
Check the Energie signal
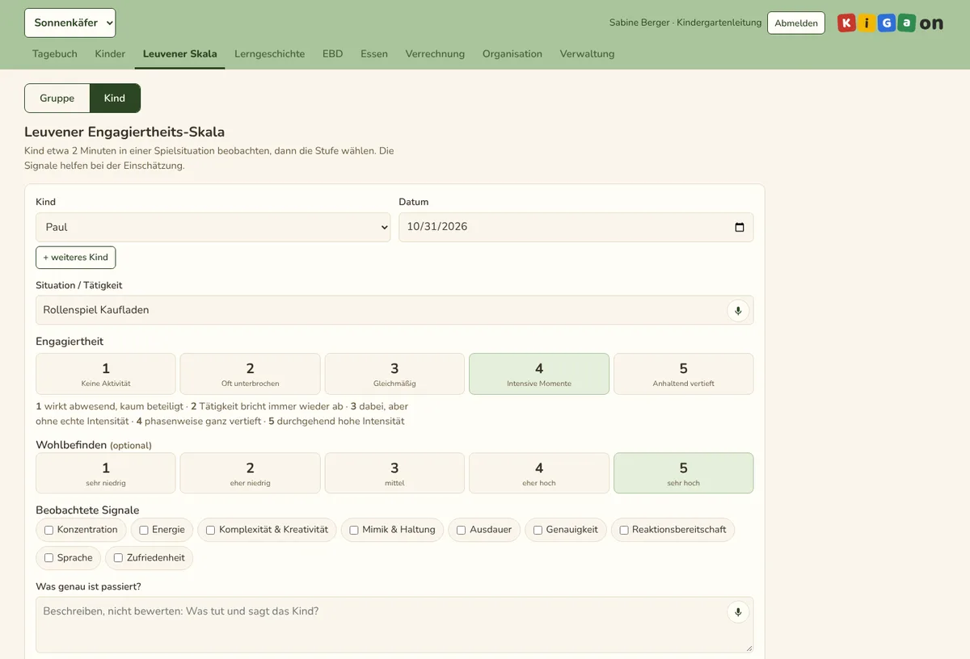coord(144,530)
